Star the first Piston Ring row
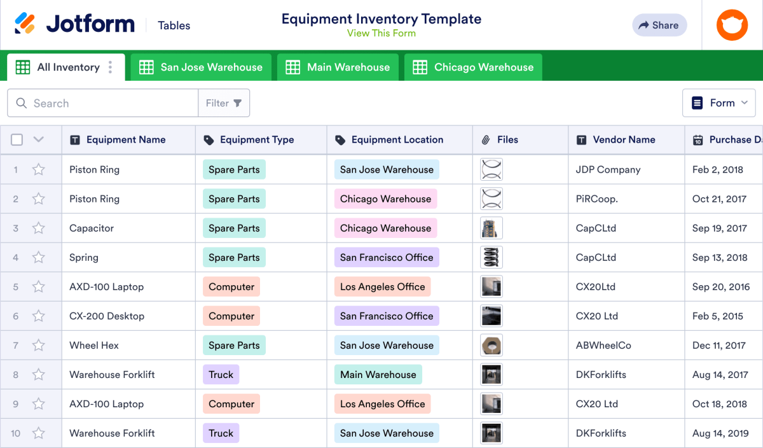Image resolution: width=763 pixels, height=448 pixels. [x=38, y=169]
